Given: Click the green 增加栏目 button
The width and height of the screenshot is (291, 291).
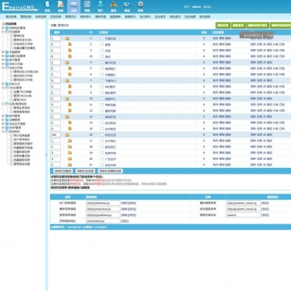Looking at the screenshot, I should (223, 26).
